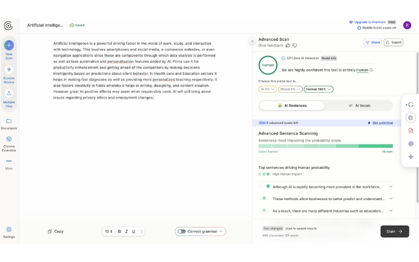
Task: Click the underlined human link
Action: tap(362, 70)
